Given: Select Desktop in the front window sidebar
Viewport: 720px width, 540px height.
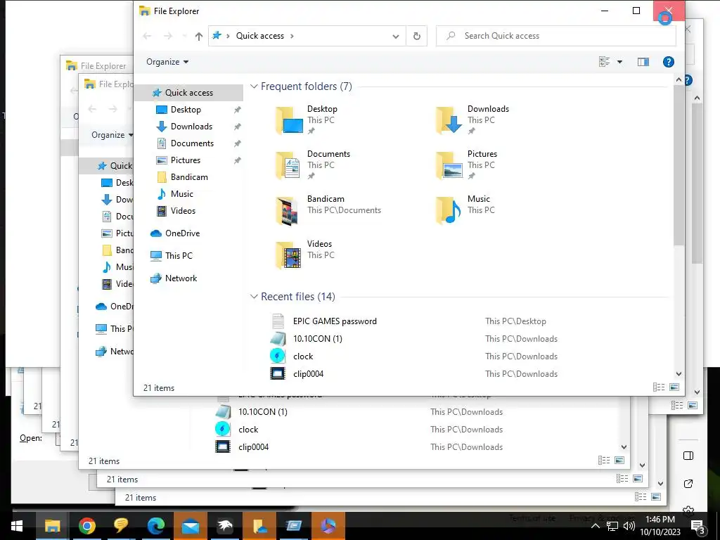Looking at the screenshot, I should 186,110.
